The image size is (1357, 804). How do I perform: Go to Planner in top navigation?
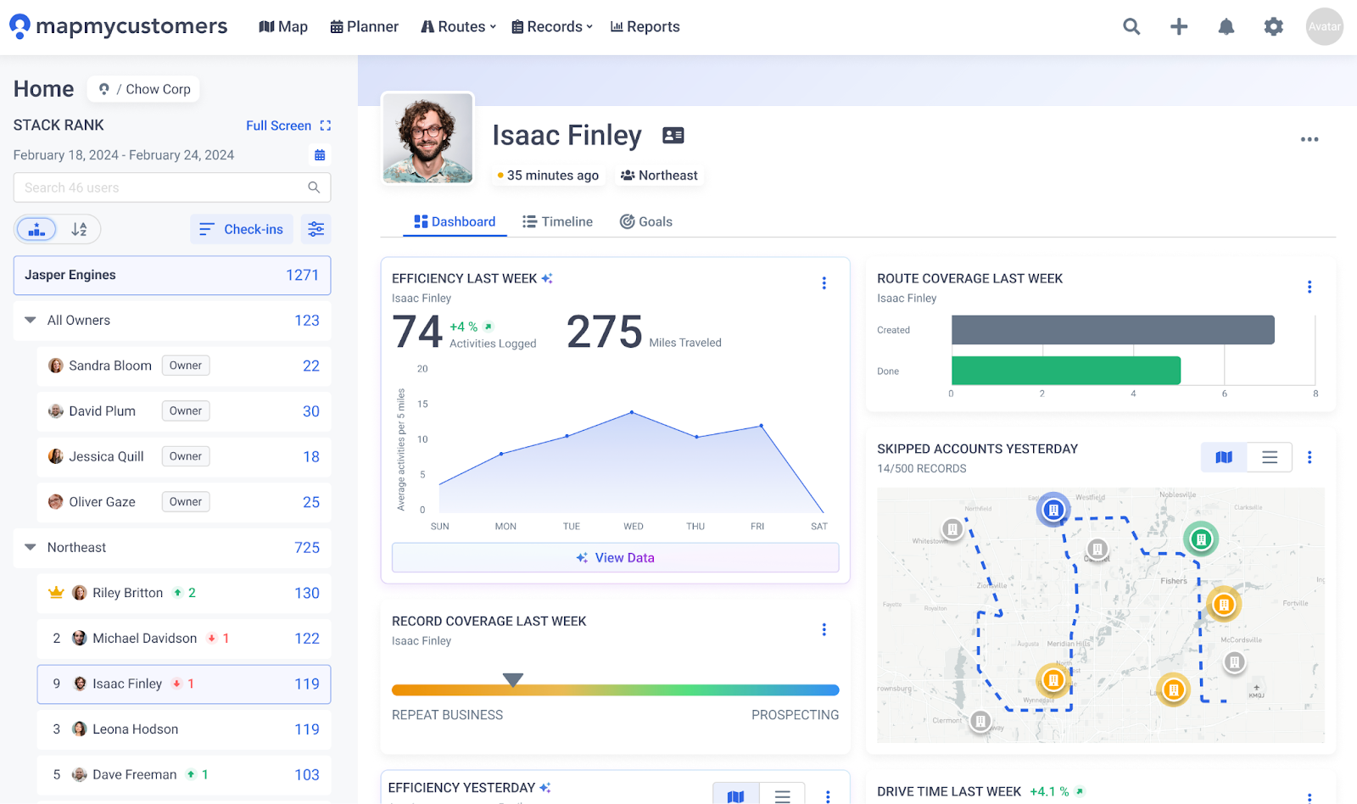click(x=365, y=26)
